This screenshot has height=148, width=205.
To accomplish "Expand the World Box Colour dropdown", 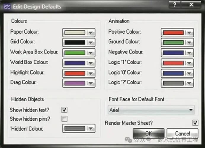I will point(91,63).
